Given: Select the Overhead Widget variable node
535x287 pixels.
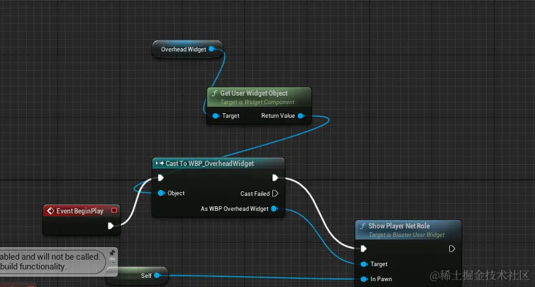Looking at the screenshot, I should pyautogui.click(x=187, y=49).
